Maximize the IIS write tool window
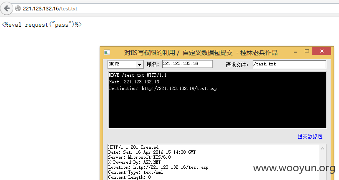339x180 pixels. [307, 51]
